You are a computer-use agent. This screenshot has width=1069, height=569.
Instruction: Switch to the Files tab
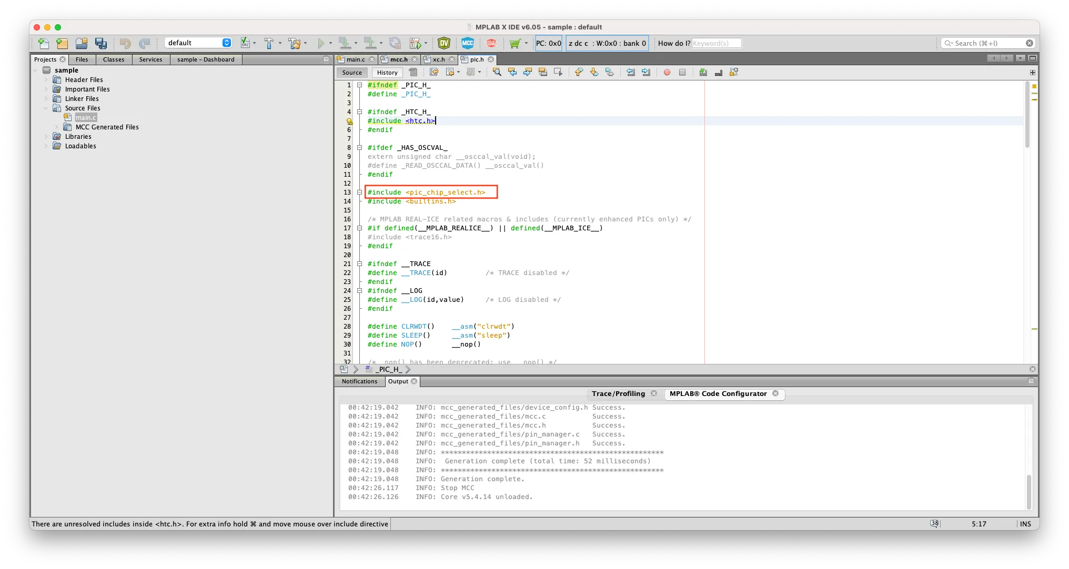click(82, 59)
